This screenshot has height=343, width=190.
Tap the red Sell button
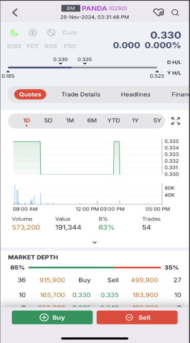(x=137, y=317)
